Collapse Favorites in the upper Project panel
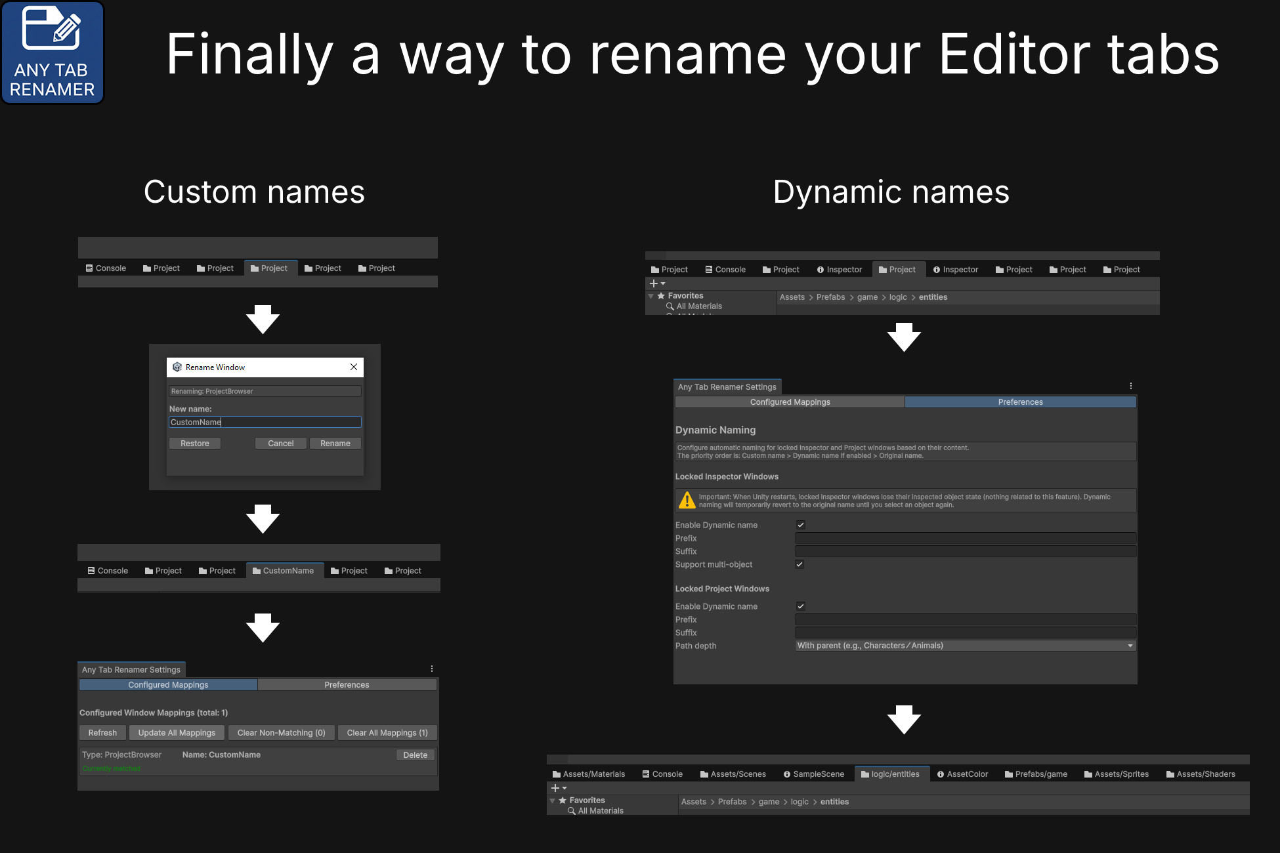The height and width of the screenshot is (853, 1280). tap(651, 296)
